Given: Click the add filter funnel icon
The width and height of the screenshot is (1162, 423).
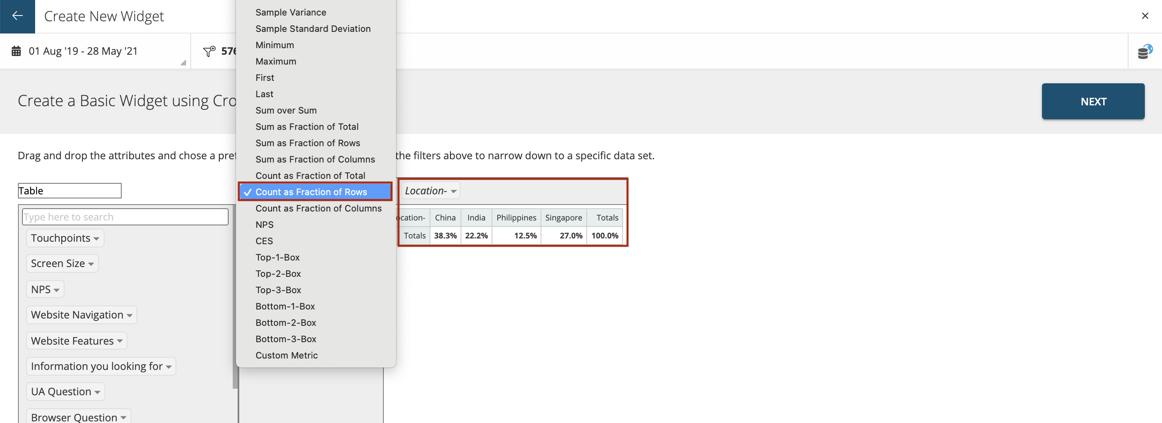Looking at the screenshot, I should click(x=209, y=51).
